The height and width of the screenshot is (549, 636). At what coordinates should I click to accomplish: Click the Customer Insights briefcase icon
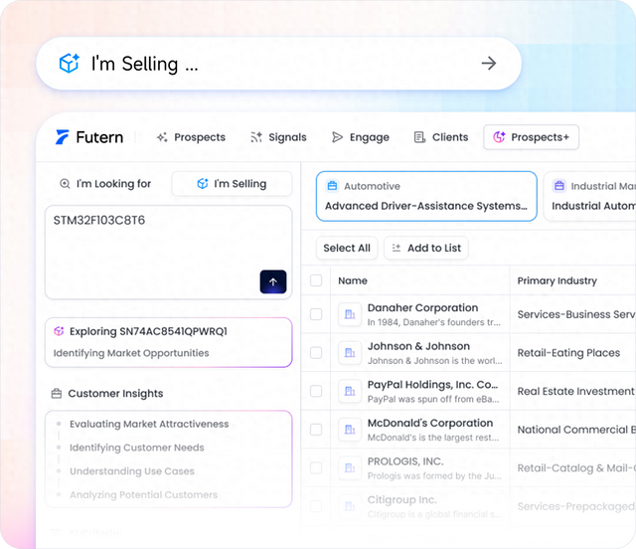pyautogui.click(x=57, y=394)
